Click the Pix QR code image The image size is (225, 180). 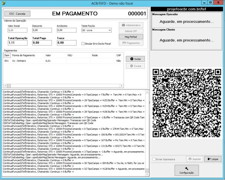(187, 103)
